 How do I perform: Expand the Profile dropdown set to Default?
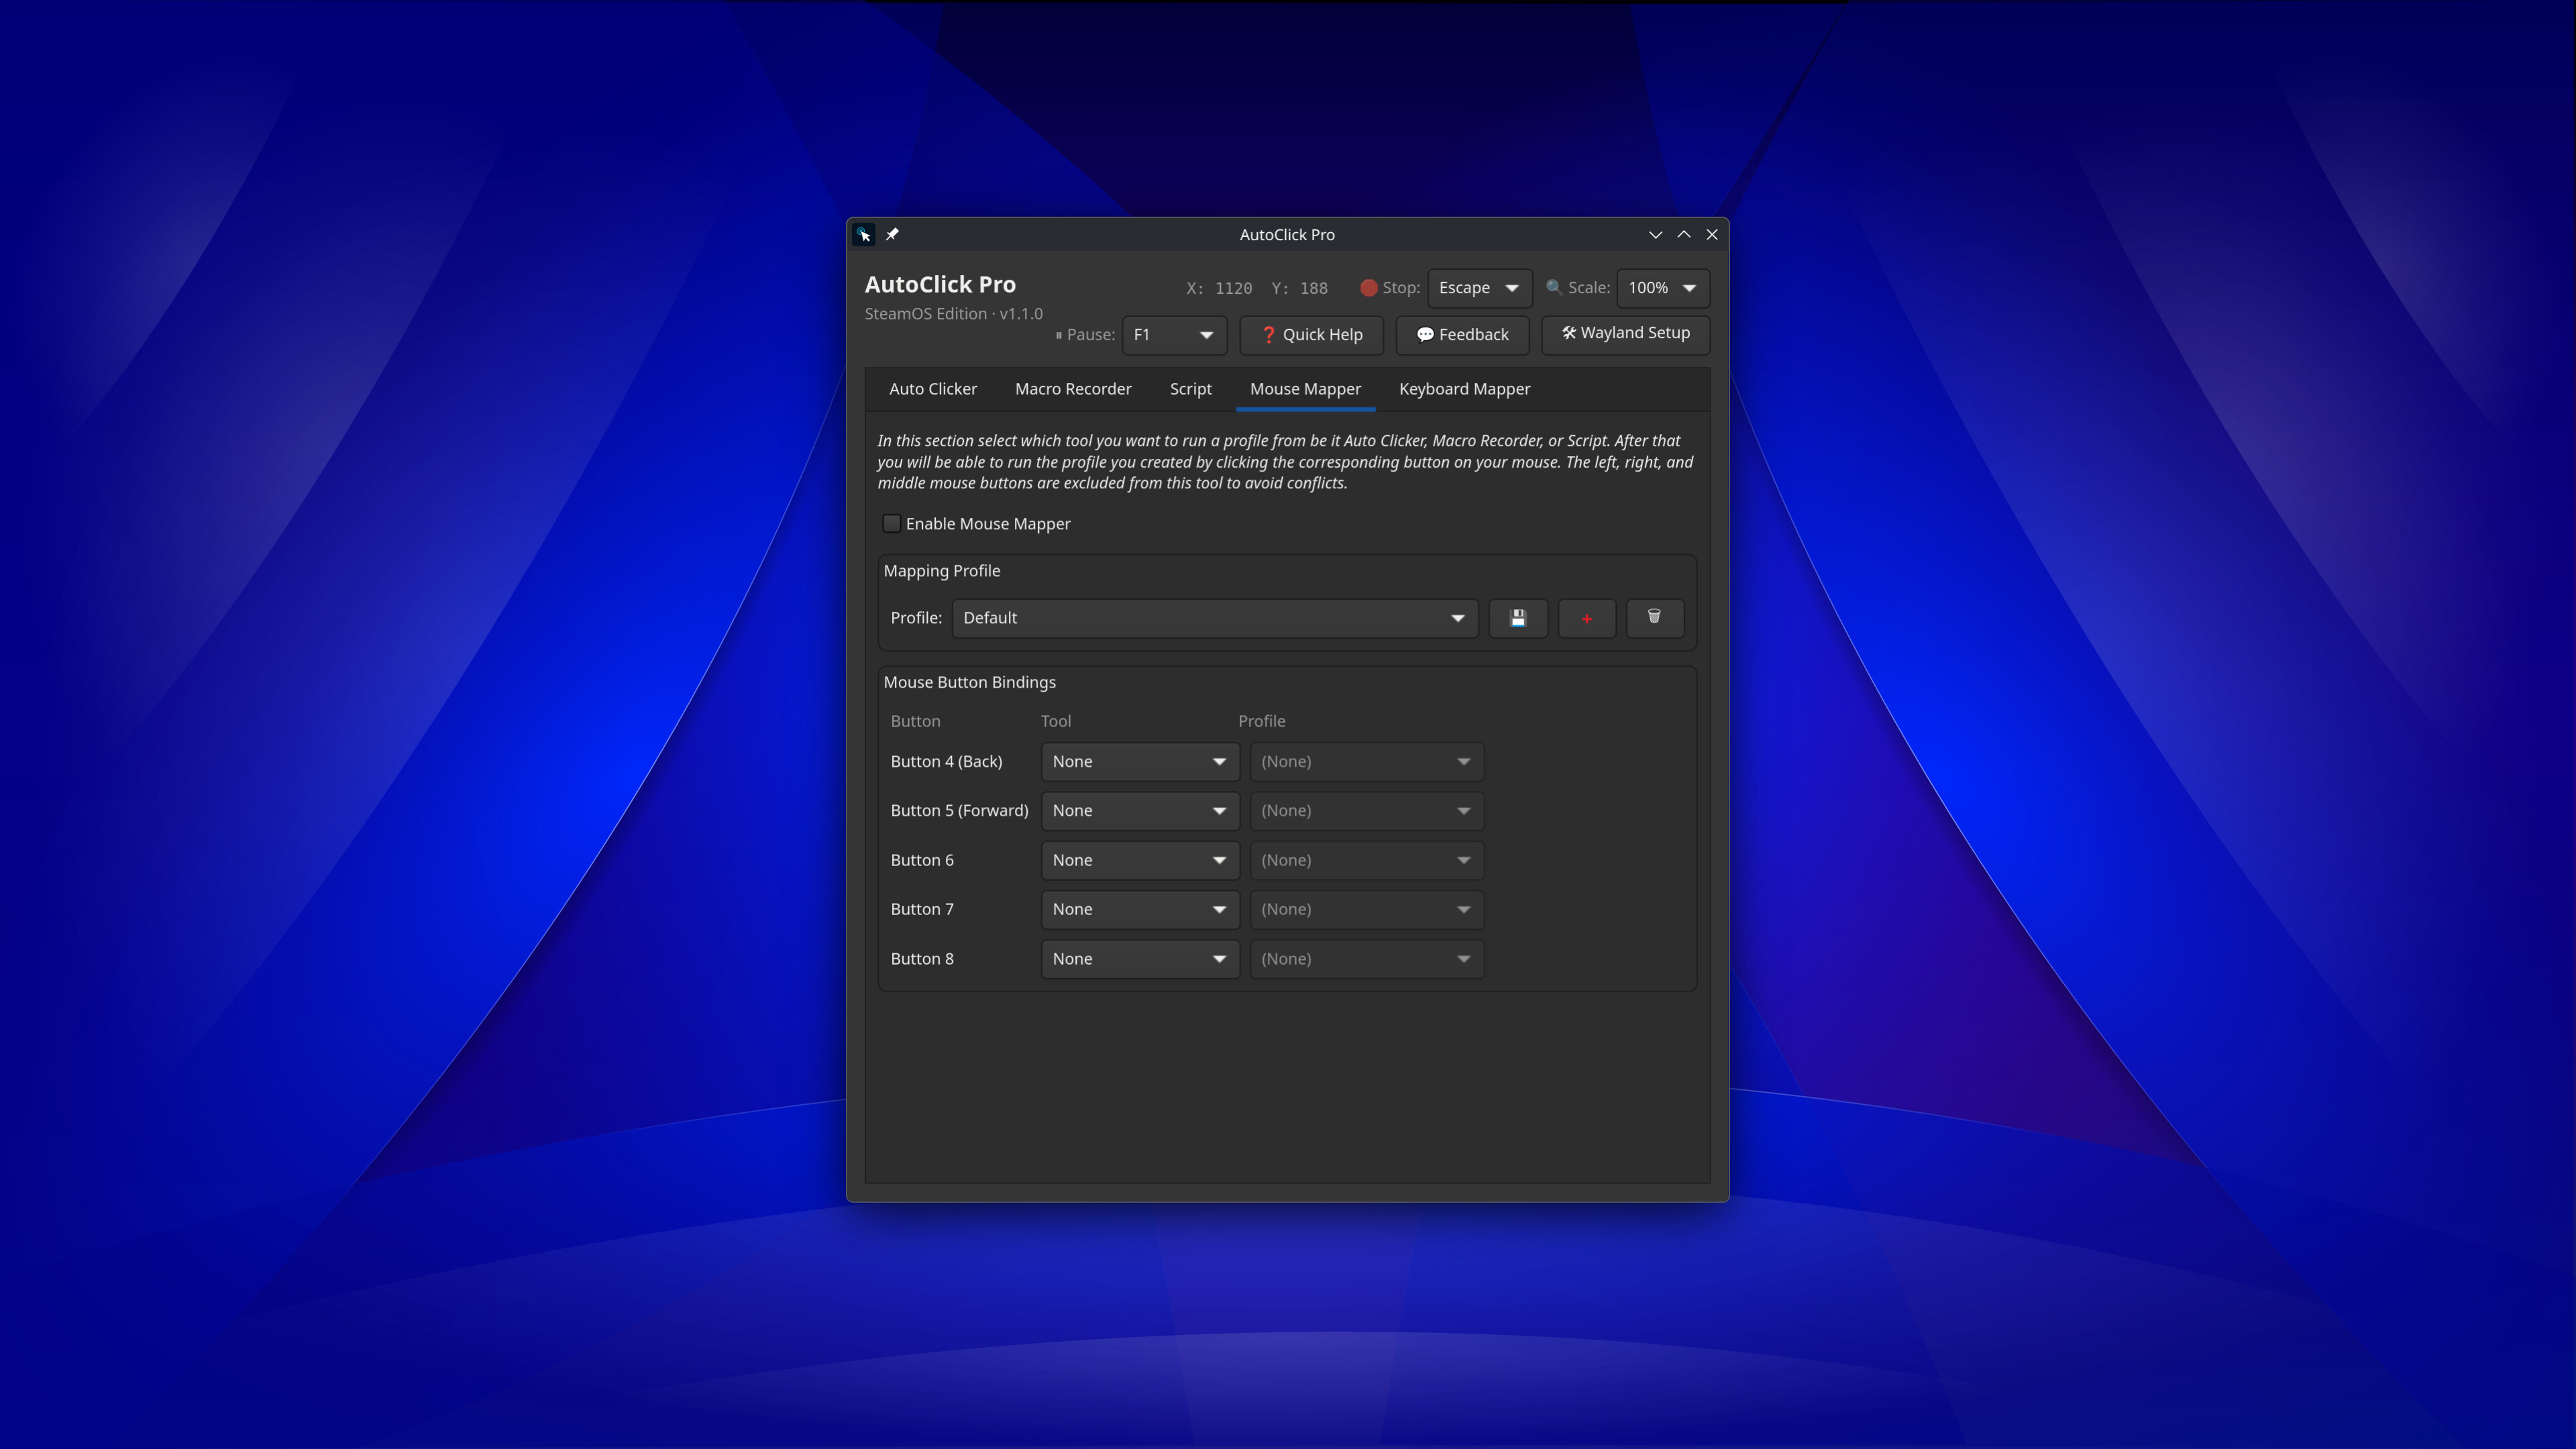point(1215,618)
